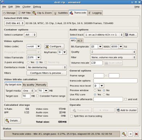The image size is (142, 140).
Task: Click the Scan value button
Action: coord(113,63)
